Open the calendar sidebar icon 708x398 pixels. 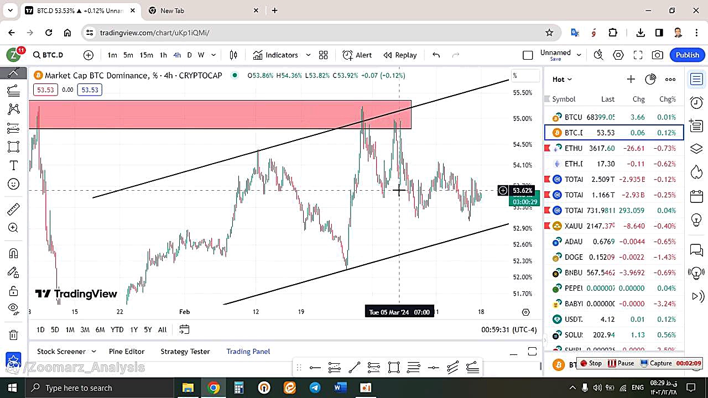pos(696,196)
